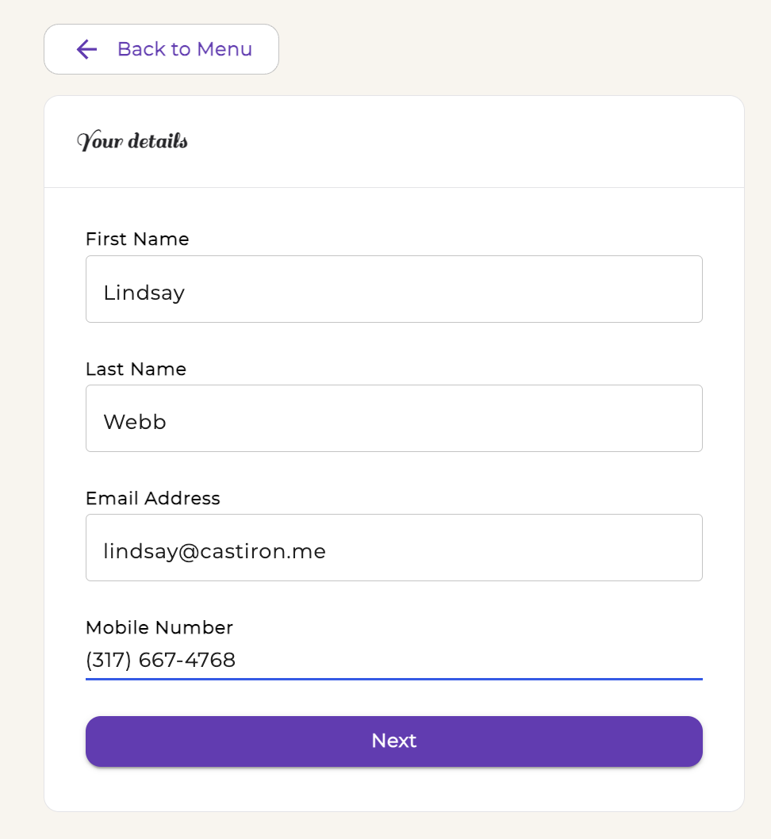Go back via Back to Menu text
The width and height of the screenshot is (771, 839).
pos(185,49)
